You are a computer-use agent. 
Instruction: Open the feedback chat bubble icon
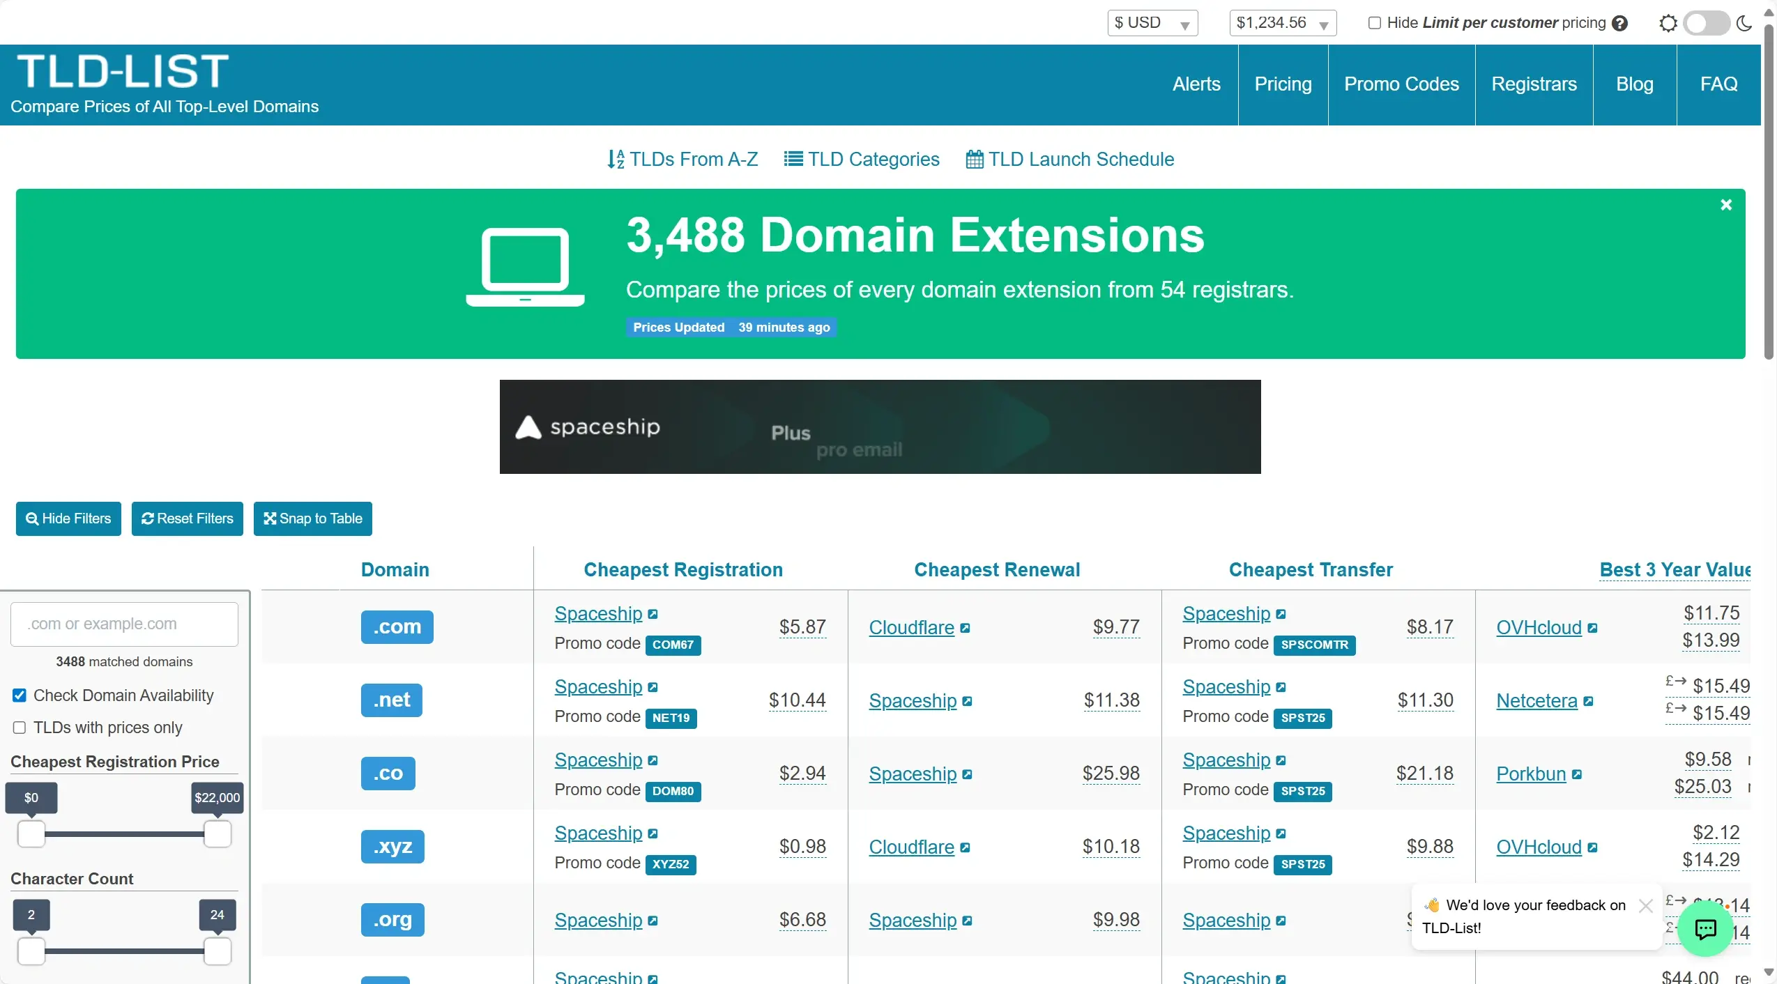coord(1705,929)
